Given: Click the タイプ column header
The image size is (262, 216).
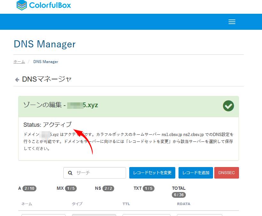Looking at the screenshot, I should tap(77, 204).
